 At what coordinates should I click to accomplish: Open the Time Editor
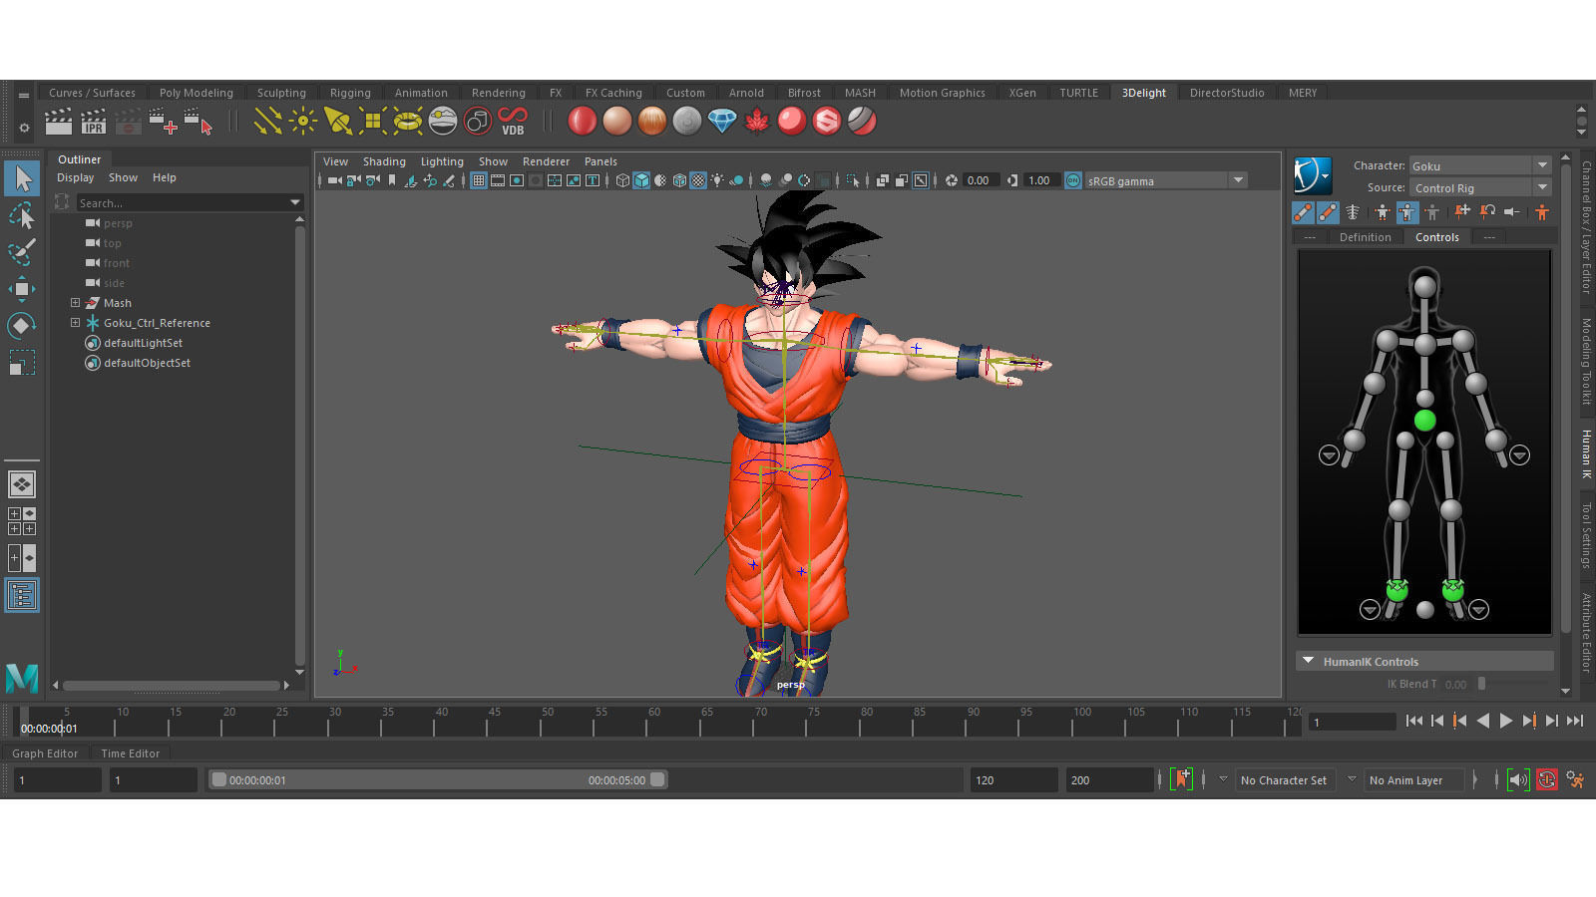(130, 753)
